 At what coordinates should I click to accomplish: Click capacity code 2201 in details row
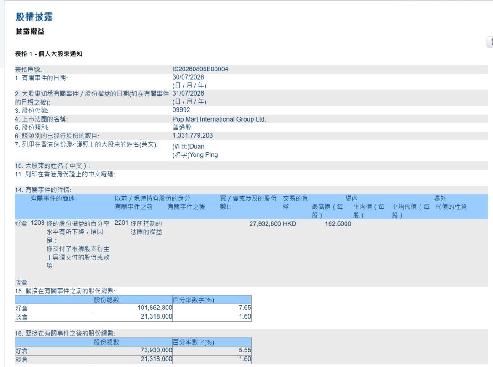(121, 223)
